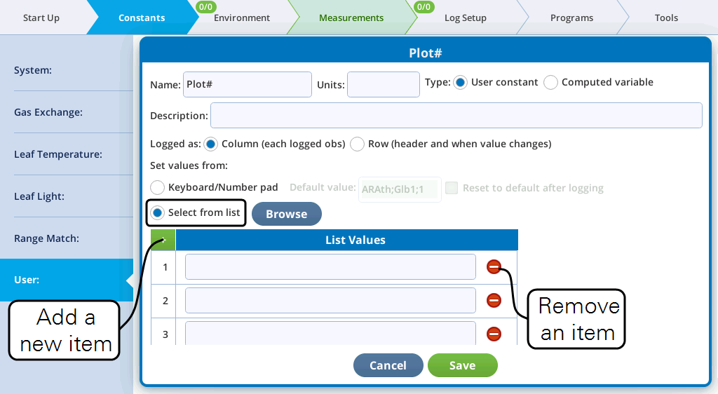Cancel the Plot# dialog
718x394 pixels.
tap(388, 365)
